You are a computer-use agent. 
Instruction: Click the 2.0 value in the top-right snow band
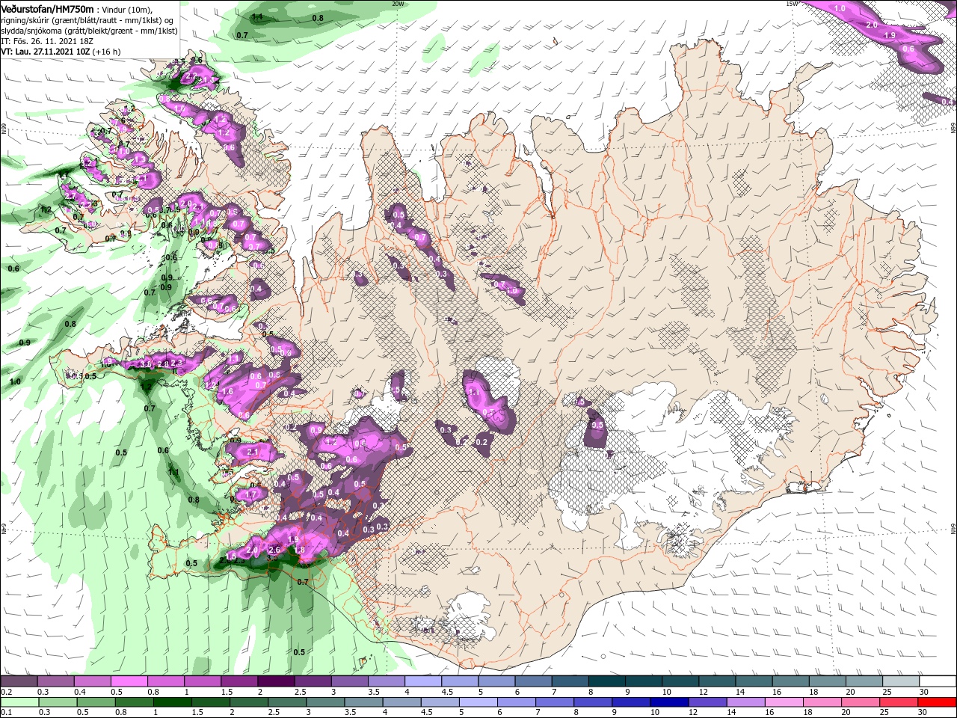[872, 25]
